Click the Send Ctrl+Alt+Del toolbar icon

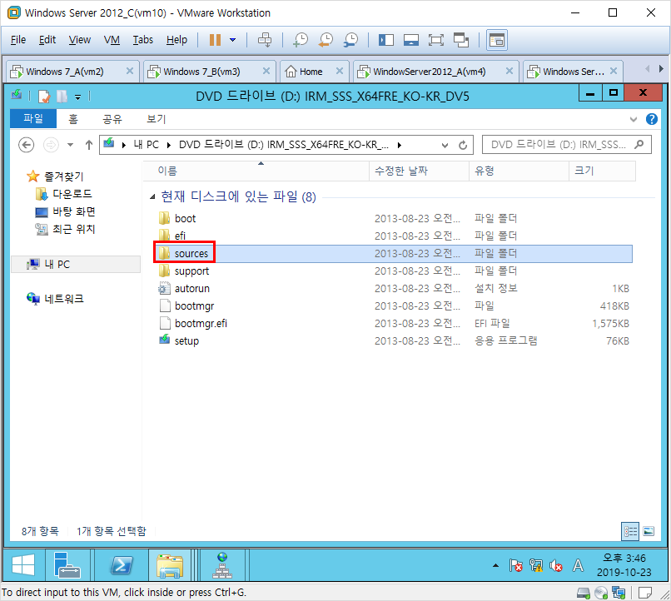tap(265, 40)
